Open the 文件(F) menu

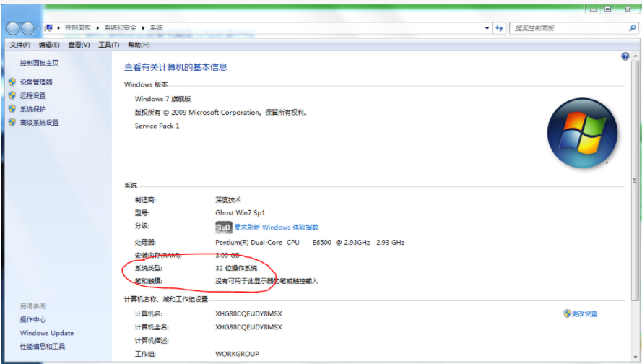(x=20, y=45)
